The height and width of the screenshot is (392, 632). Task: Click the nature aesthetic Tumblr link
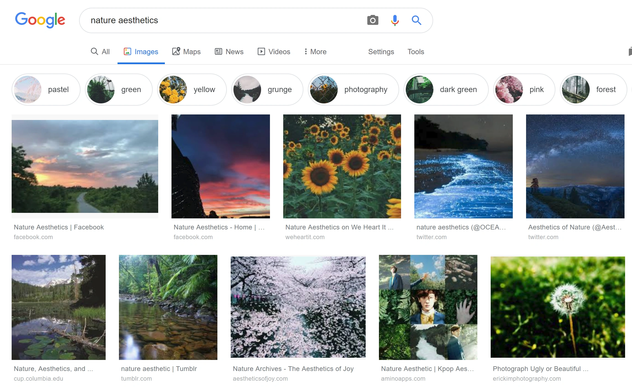click(x=159, y=369)
